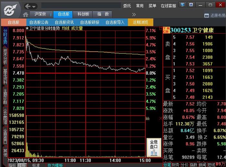Image resolution: width=226 pixels, height=167 pixels.
Task: Switch to the 指数 tab
Action: [x=103, y=14]
